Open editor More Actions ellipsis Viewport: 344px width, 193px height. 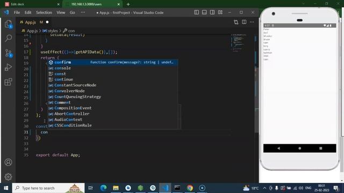(252, 22)
